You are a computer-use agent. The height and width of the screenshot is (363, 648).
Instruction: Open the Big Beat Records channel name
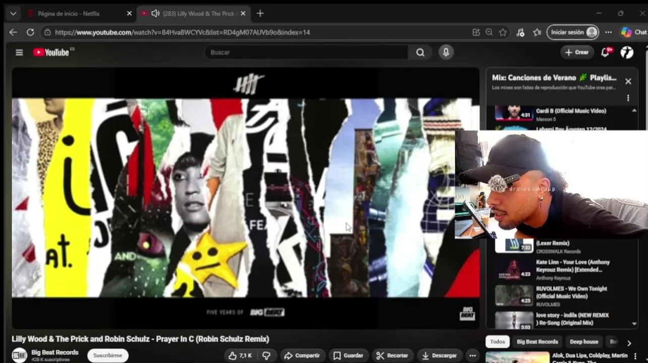(x=55, y=352)
